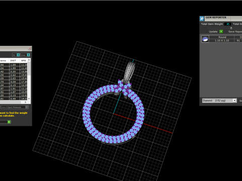Toggle the Oz unit switch
The width and height of the screenshot is (242, 181).
click(16, 55)
